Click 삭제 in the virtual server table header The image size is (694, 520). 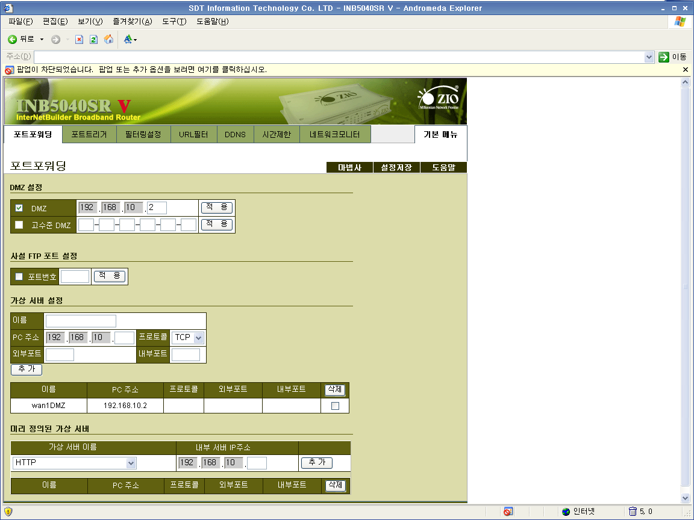click(x=335, y=389)
